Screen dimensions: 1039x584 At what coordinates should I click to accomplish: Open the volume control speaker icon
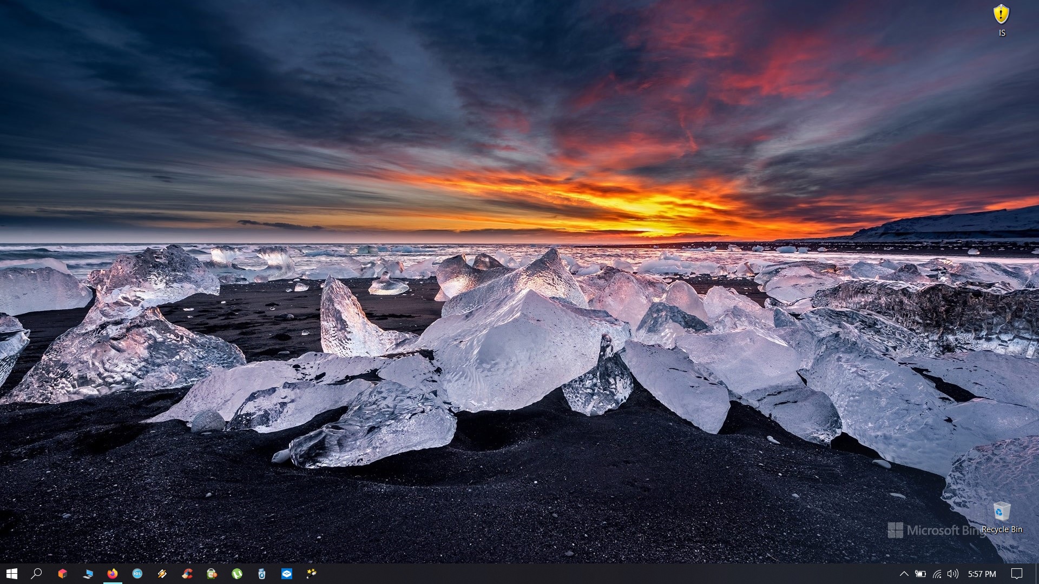953,574
